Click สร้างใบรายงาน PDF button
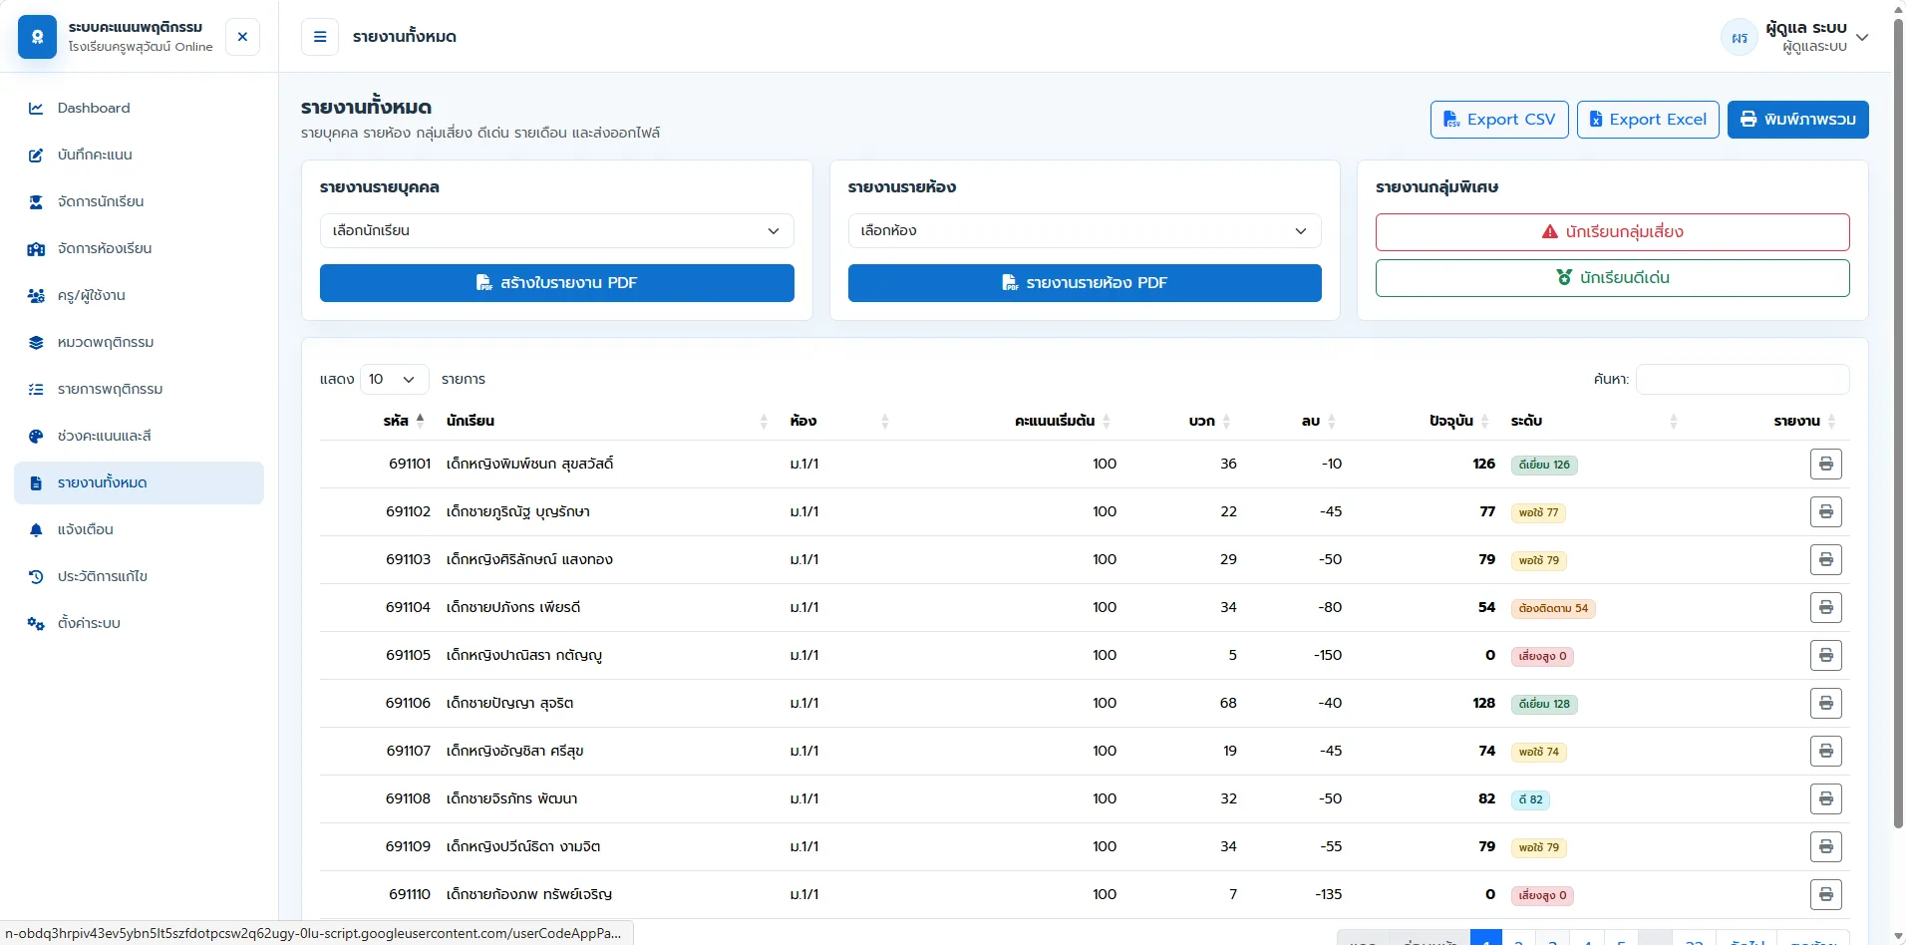This screenshot has width=1906, height=945. 556,283
